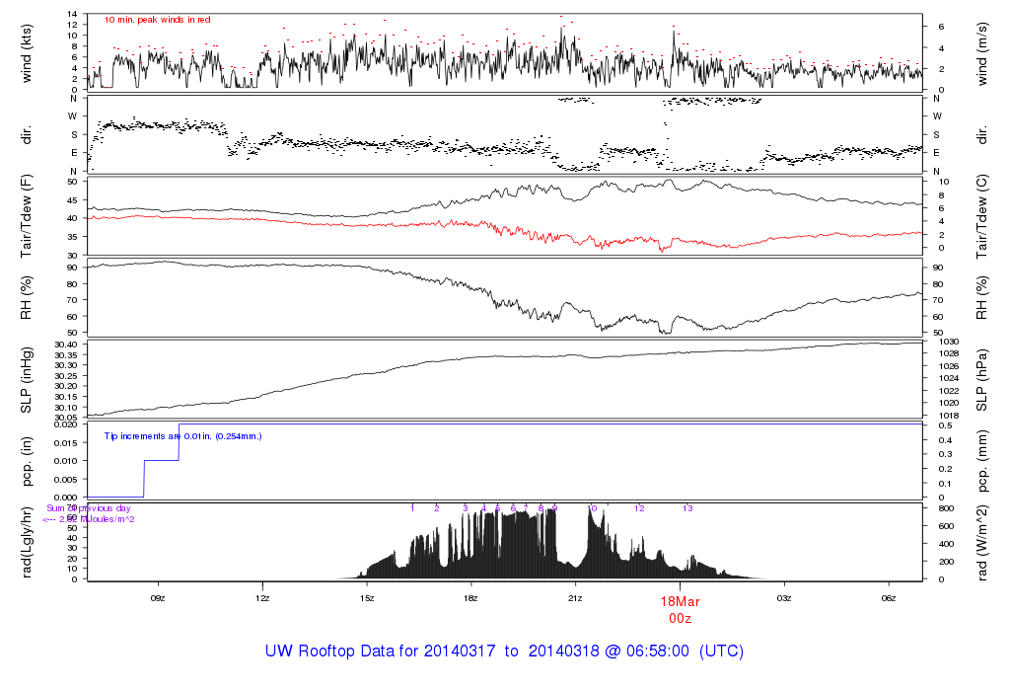Click the blue 'Tip increments are 0.01in.' note

pyautogui.click(x=182, y=435)
